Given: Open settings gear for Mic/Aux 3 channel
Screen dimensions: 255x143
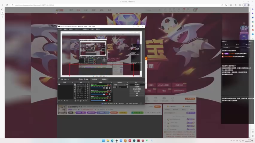Looking at the screenshot, I should [x=110, y=100].
